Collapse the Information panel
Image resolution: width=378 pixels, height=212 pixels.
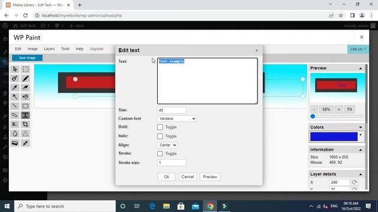[360, 150]
